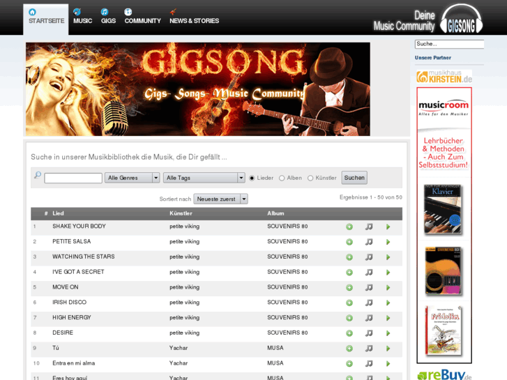Add WATCHING THE STARS with green plus icon
507x380 pixels.
349,257
